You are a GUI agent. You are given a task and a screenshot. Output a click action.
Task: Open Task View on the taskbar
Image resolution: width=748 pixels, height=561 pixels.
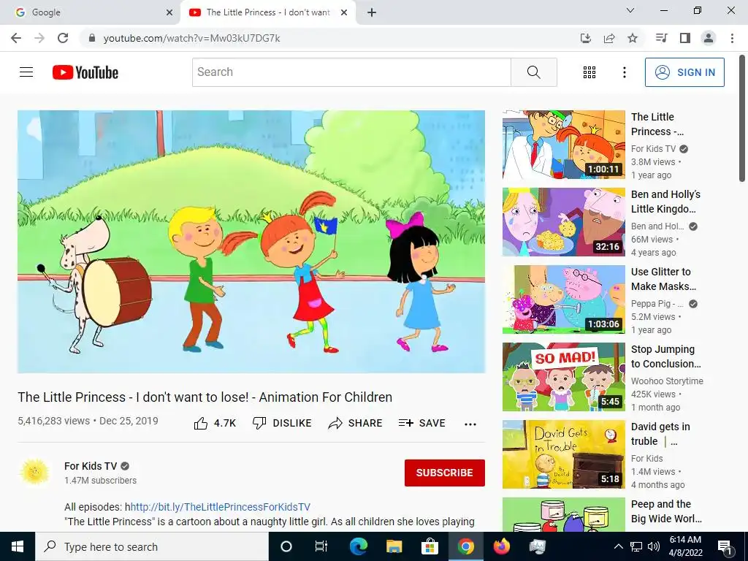321,546
